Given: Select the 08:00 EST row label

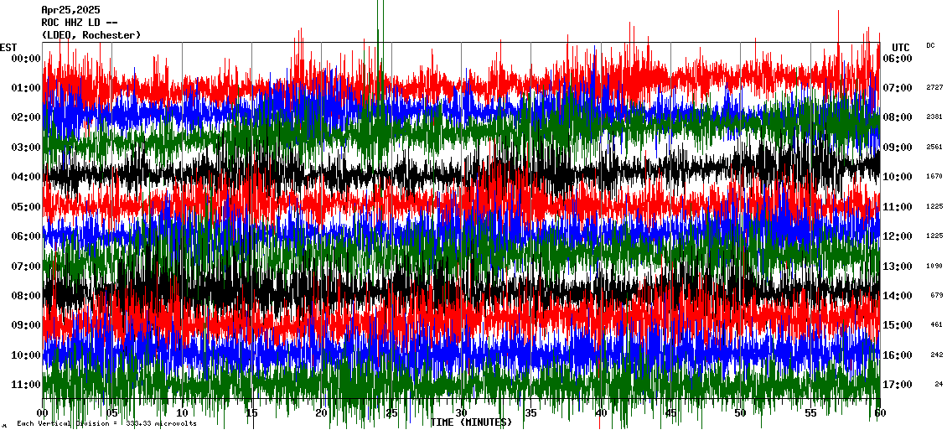Looking at the screenshot, I should [26, 296].
